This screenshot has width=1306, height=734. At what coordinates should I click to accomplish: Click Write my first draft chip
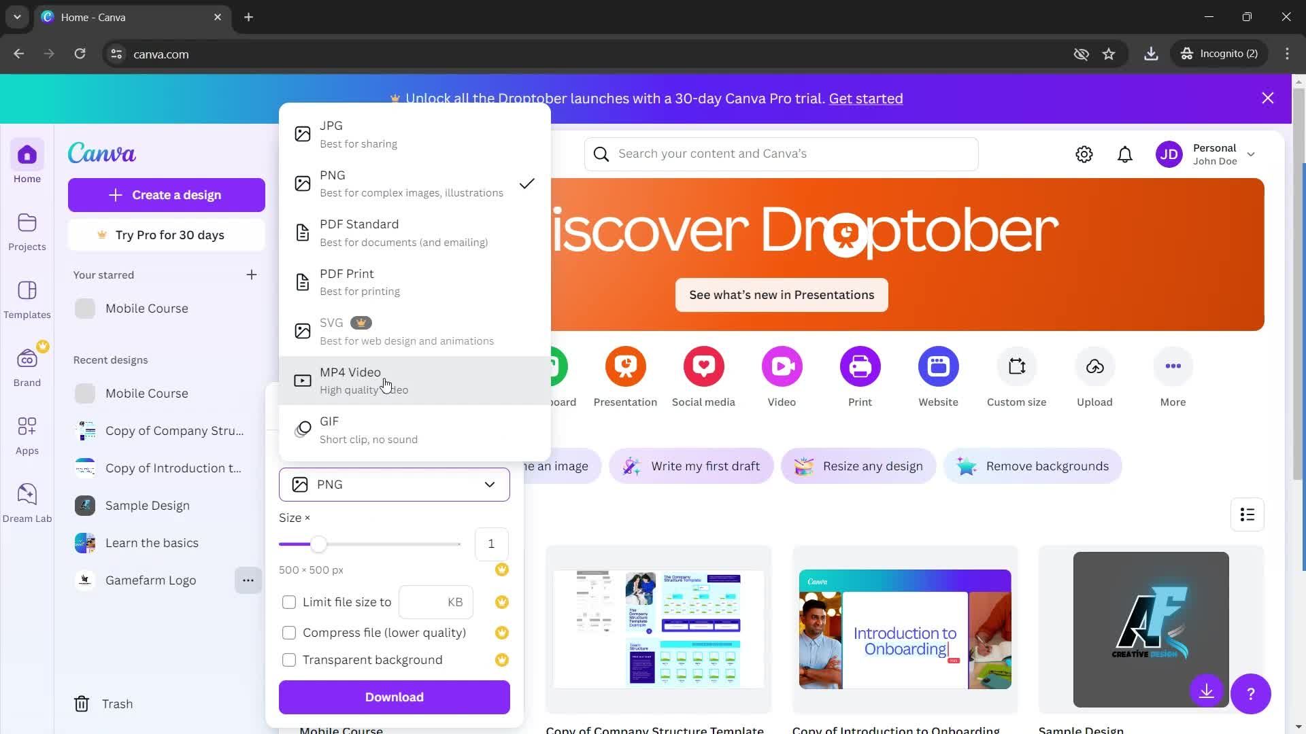pos(691,466)
